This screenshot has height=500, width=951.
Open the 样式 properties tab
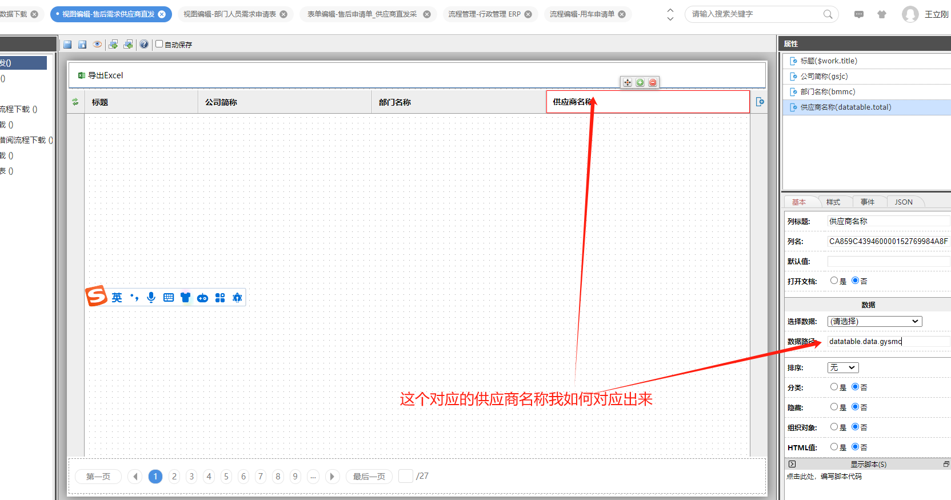[x=833, y=202]
